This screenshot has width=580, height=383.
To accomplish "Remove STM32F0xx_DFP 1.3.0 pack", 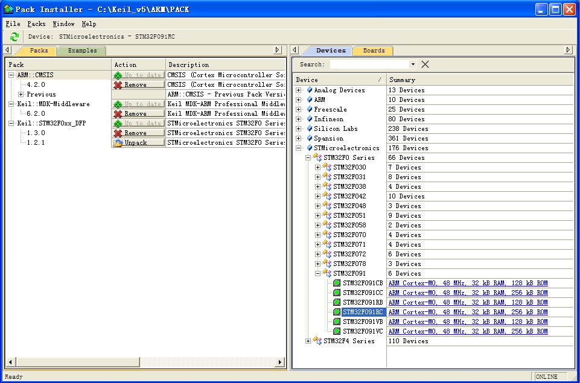I will coord(139,133).
